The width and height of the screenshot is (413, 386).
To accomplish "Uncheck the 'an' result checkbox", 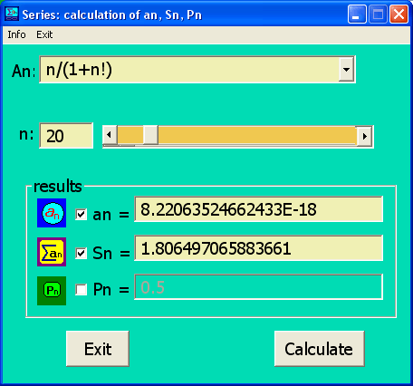I will tap(82, 215).
